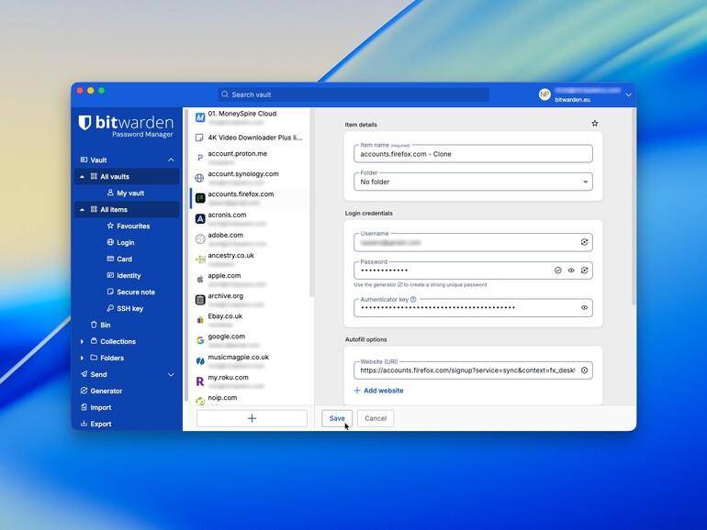
Task: Cancel editing the item
Action: [376, 418]
